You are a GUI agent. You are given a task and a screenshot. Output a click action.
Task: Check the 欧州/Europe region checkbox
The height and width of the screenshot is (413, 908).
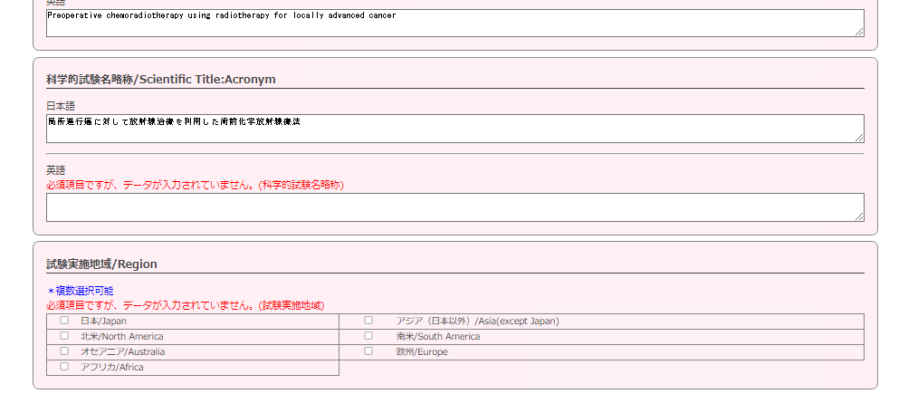tap(368, 351)
